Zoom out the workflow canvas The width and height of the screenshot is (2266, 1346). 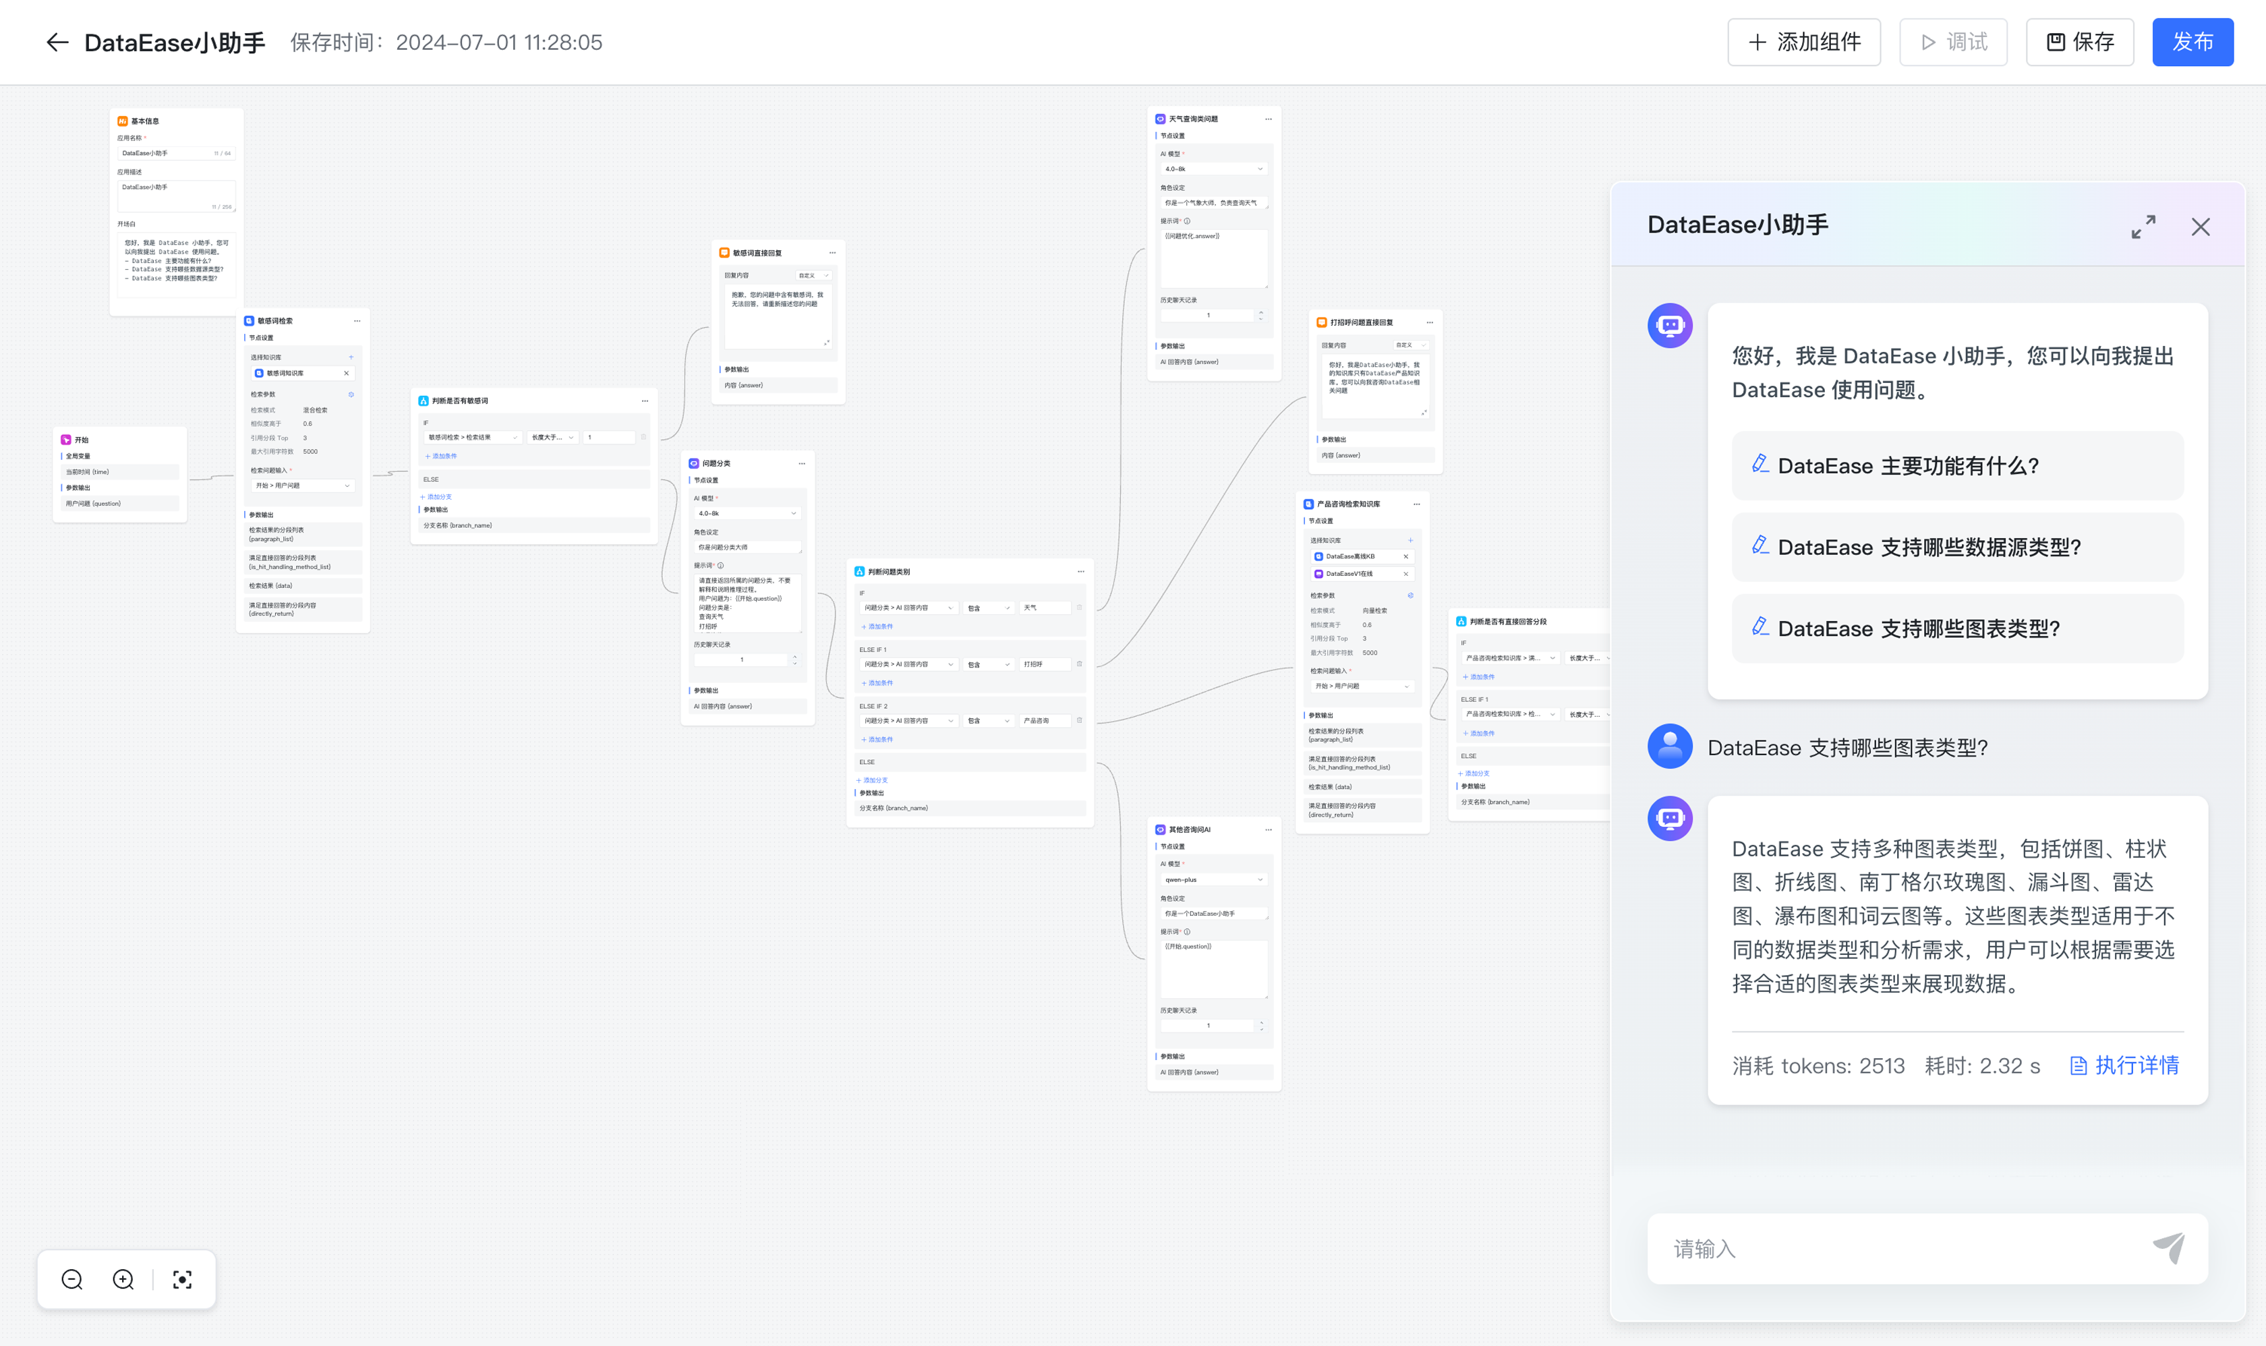pyautogui.click(x=71, y=1279)
